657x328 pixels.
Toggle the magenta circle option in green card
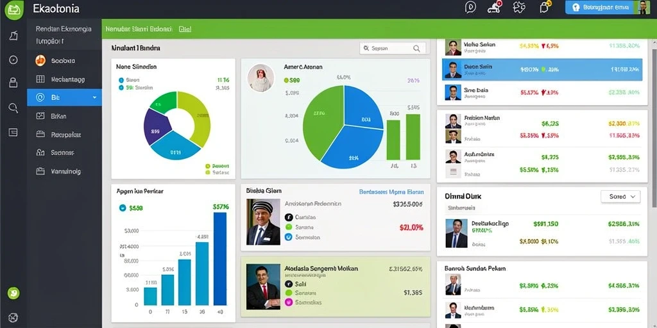288,302
